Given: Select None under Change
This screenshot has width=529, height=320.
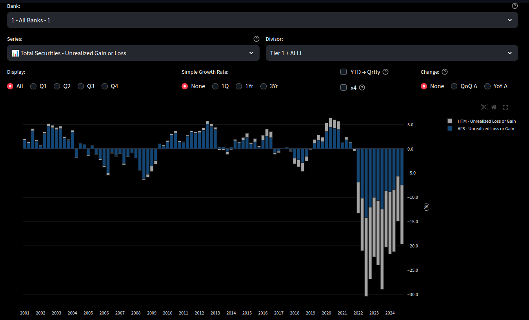Looking at the screenshot, I should tap(424, 86).
